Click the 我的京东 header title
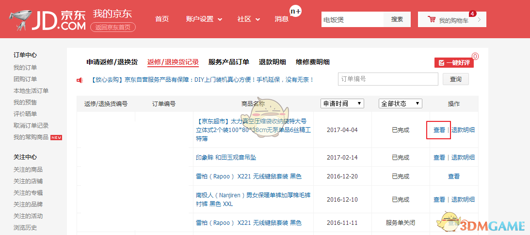Viewport: 530px width, 235px height. tap(112, 14)
